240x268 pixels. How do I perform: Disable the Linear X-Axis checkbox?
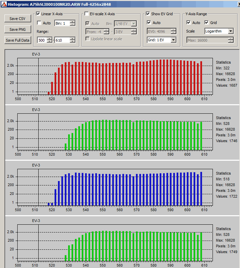(38, 14)
